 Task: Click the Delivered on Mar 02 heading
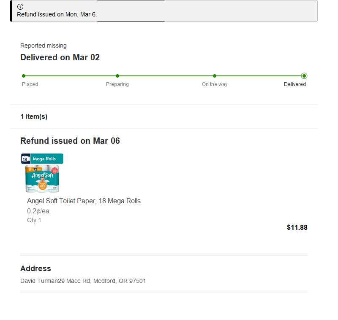[x=60, y=57]
